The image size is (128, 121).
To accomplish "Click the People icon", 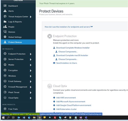I will click(x=5, y=27).
